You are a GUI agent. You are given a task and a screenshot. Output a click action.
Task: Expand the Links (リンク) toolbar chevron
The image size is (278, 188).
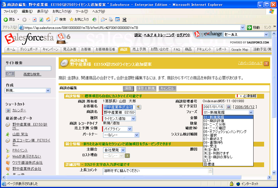coord(274,26)
